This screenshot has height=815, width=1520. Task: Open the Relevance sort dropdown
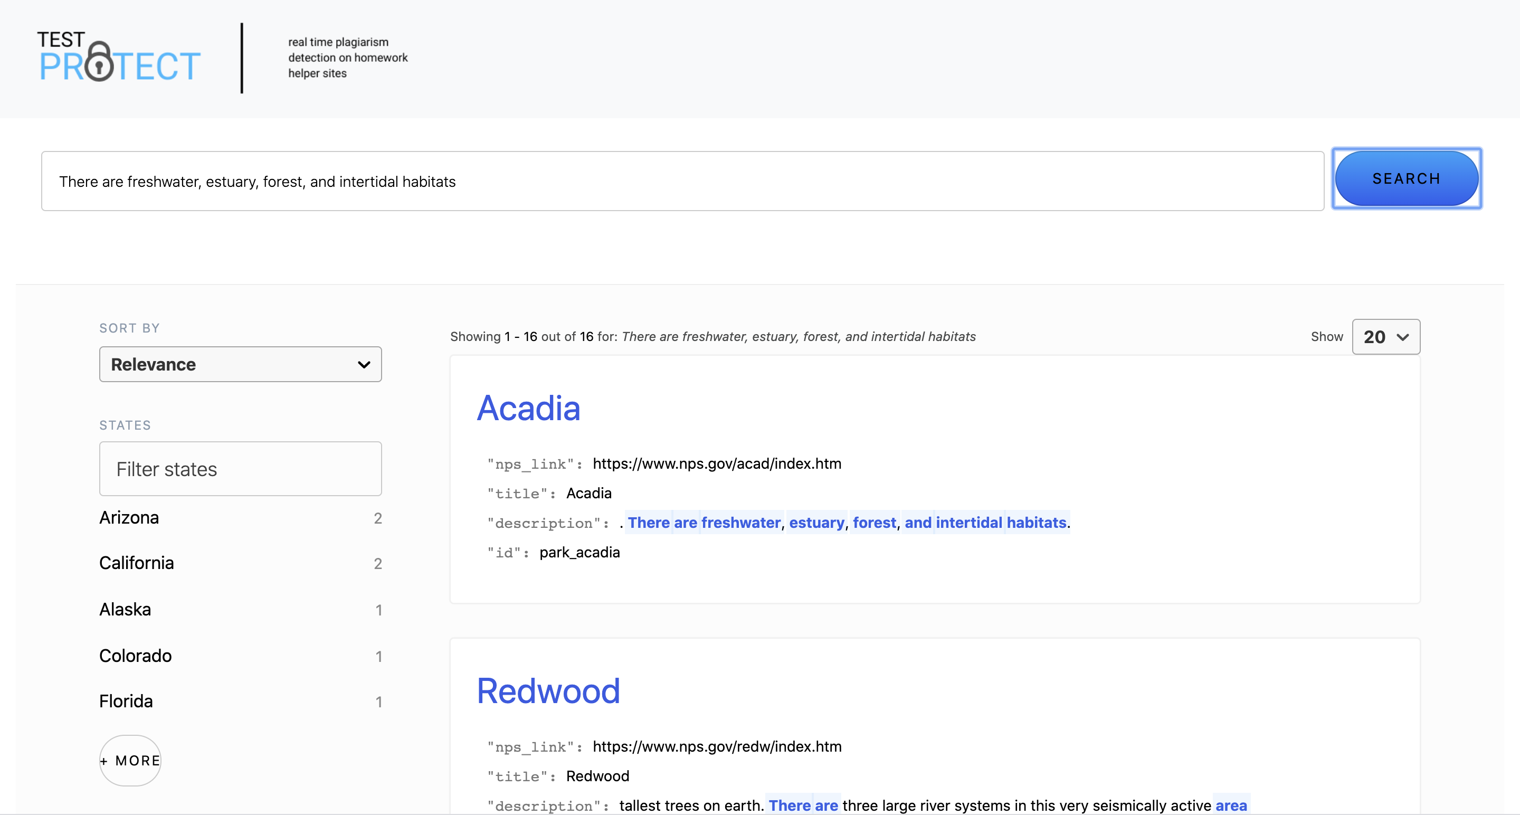pyautogui.click(x=240, y=364)
